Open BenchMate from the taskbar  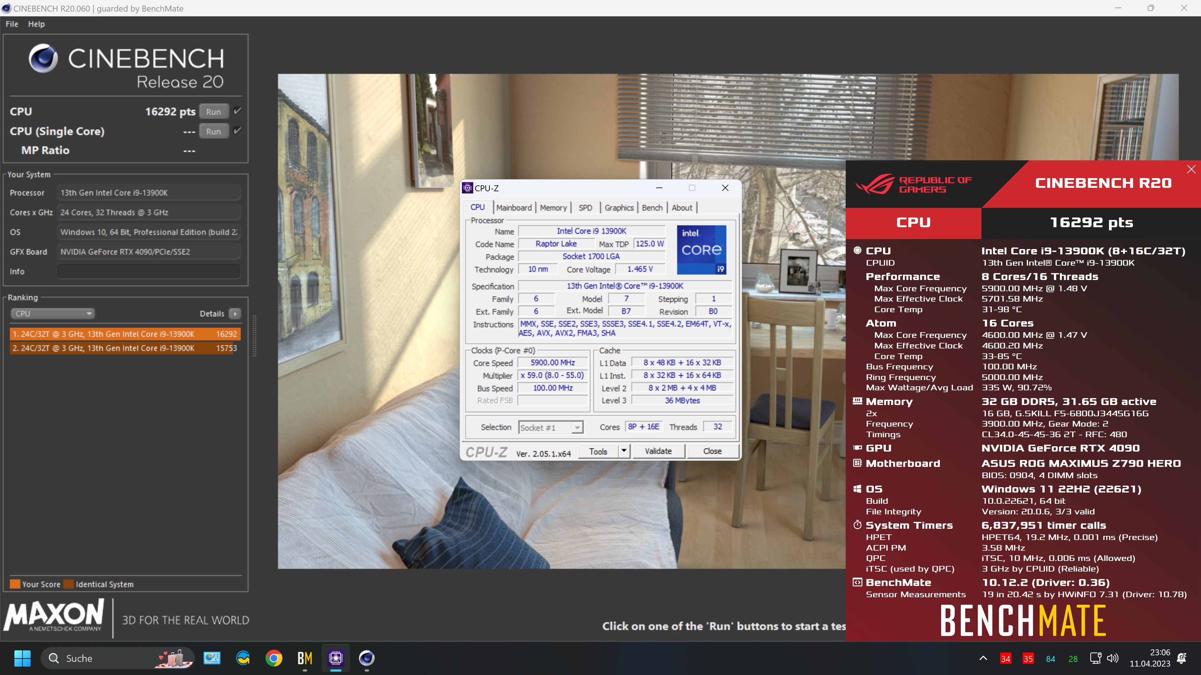coord(305,658)
